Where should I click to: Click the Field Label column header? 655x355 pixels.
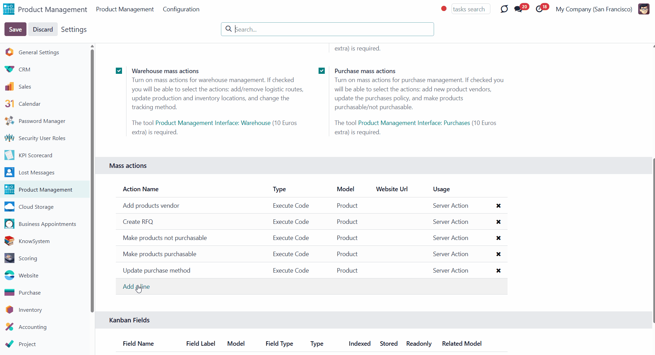[x=201, y=344]
